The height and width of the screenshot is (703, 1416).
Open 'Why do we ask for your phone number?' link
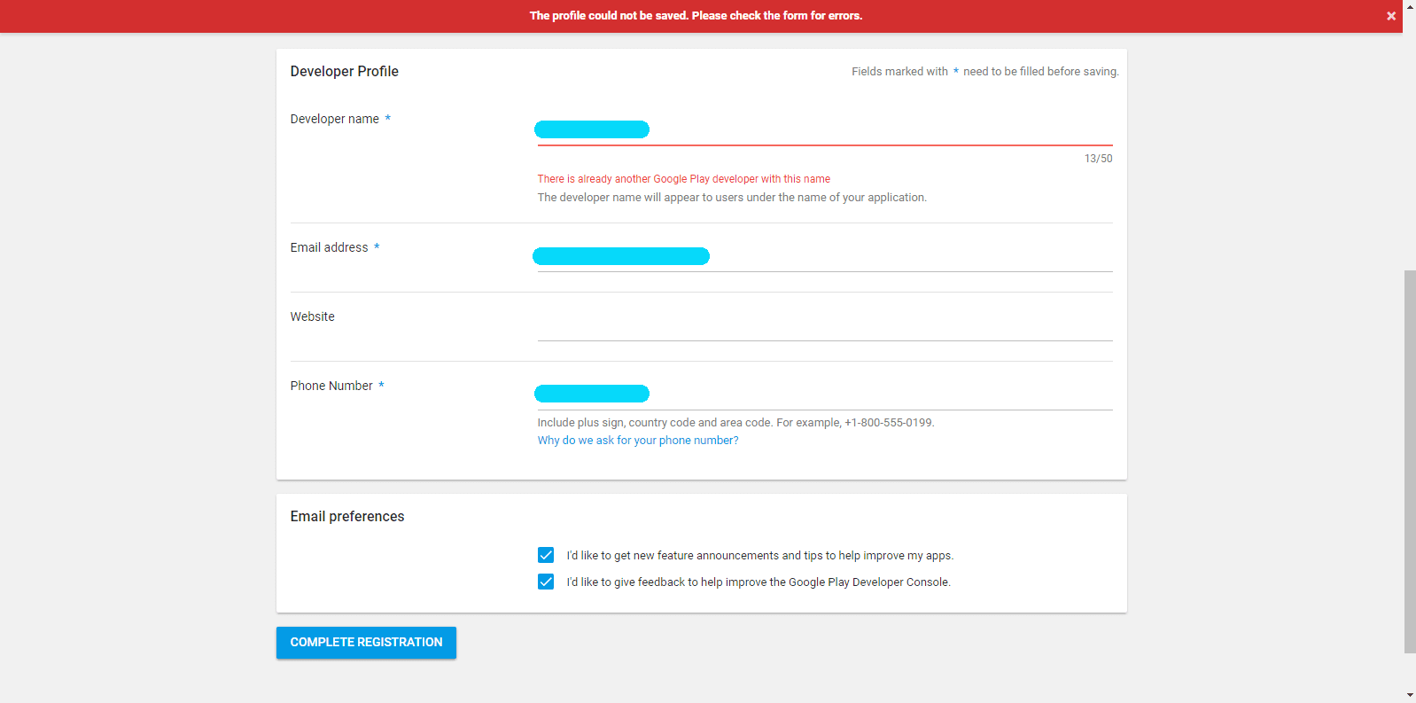(638, 441)
